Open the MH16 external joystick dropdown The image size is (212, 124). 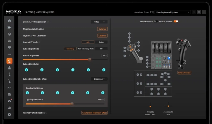click(99, 22)
